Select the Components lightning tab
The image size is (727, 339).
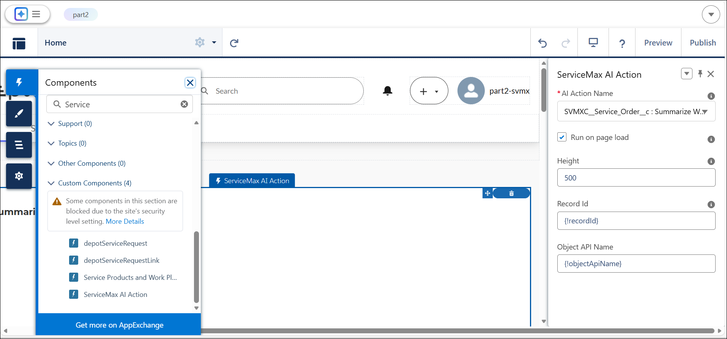(x=19, y=82)
